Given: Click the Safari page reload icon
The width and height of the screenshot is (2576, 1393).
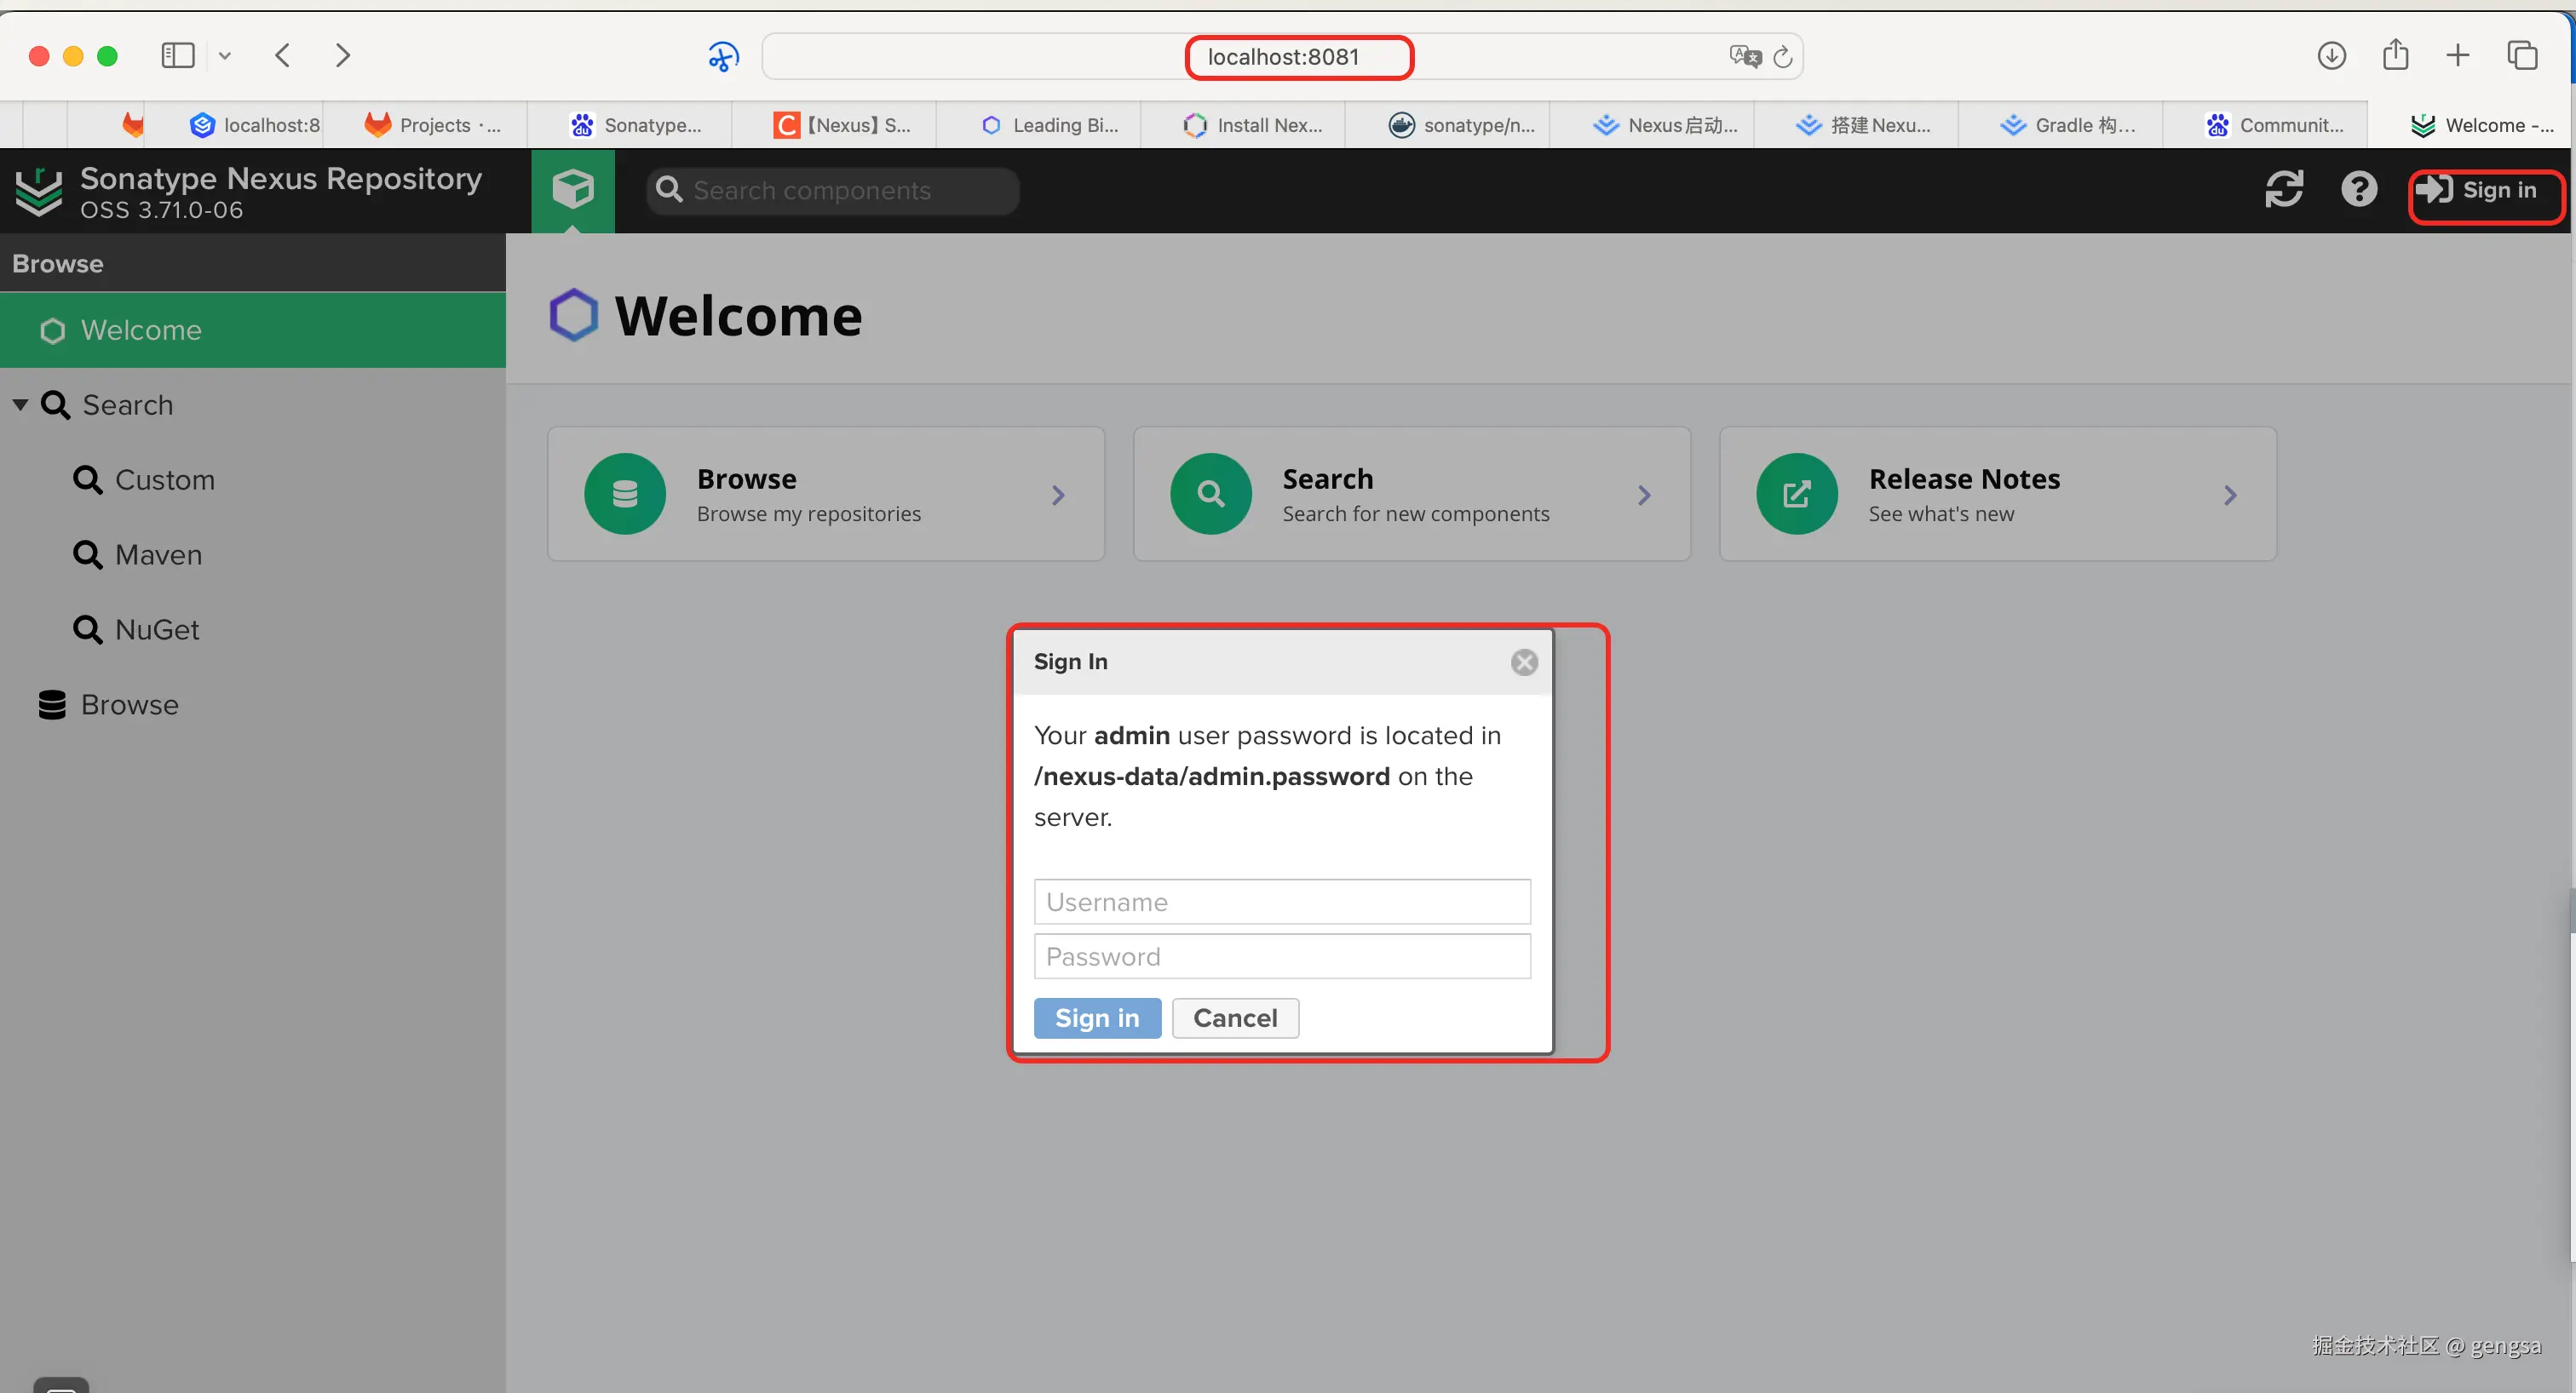Looking at the screenshot, I should 1782,57.
